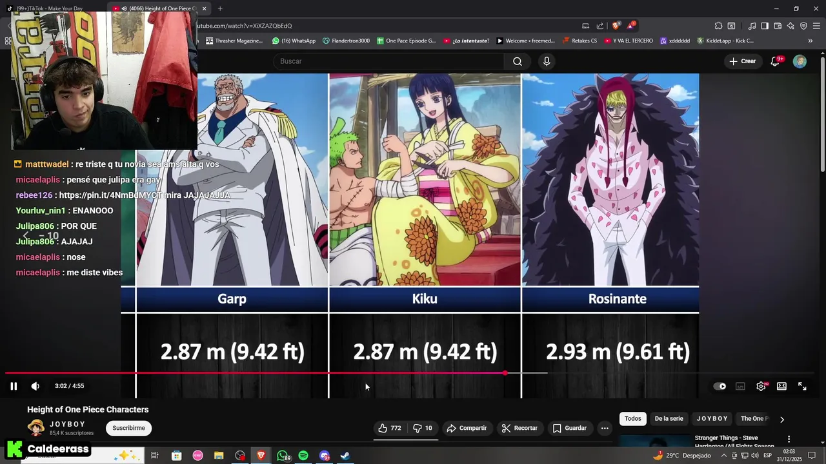Show more filter chips with right arrow
This screenshot has width=826, height=464.
click(782, 420)
